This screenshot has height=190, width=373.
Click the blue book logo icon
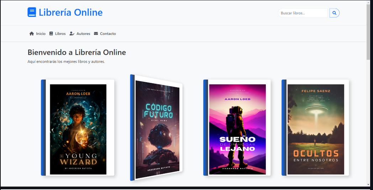(32, 12)
